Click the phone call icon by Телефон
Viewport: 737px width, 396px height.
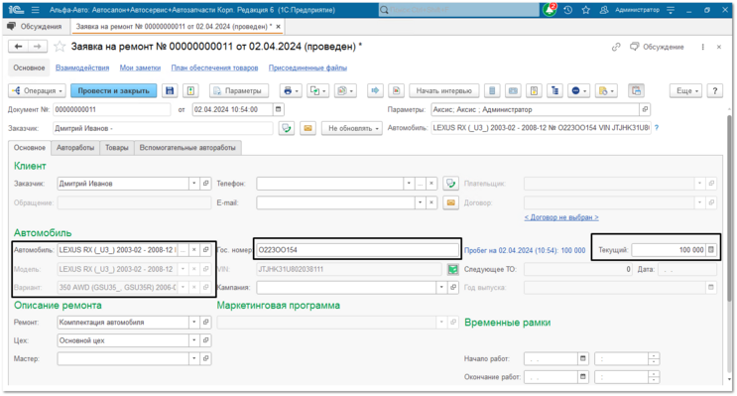tap(450, 184)
